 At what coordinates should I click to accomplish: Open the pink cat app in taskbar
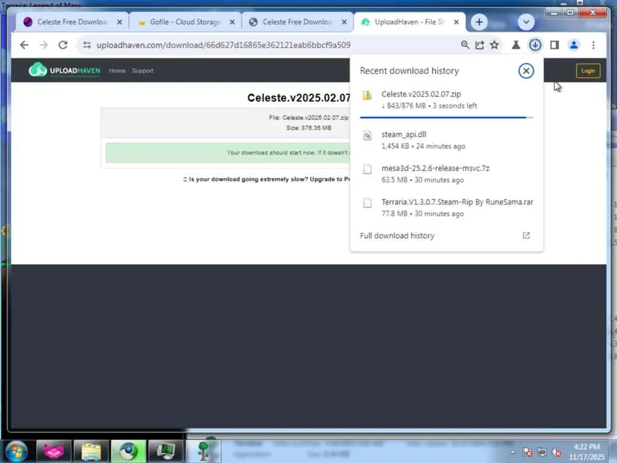(54, 451)
